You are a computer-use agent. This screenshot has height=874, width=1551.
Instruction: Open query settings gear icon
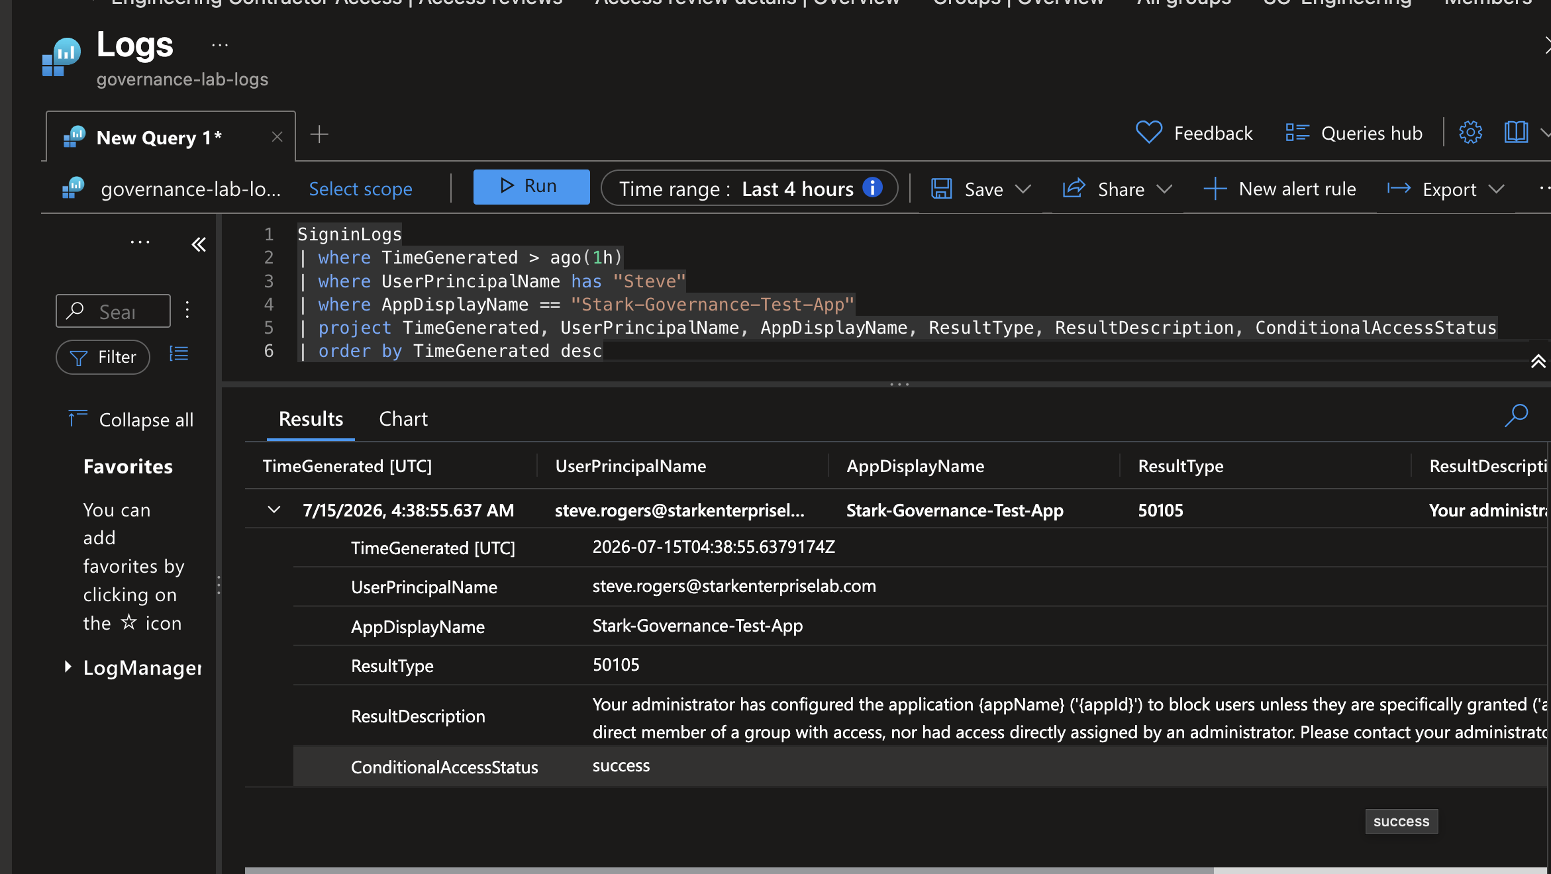tap(1470, 132)
